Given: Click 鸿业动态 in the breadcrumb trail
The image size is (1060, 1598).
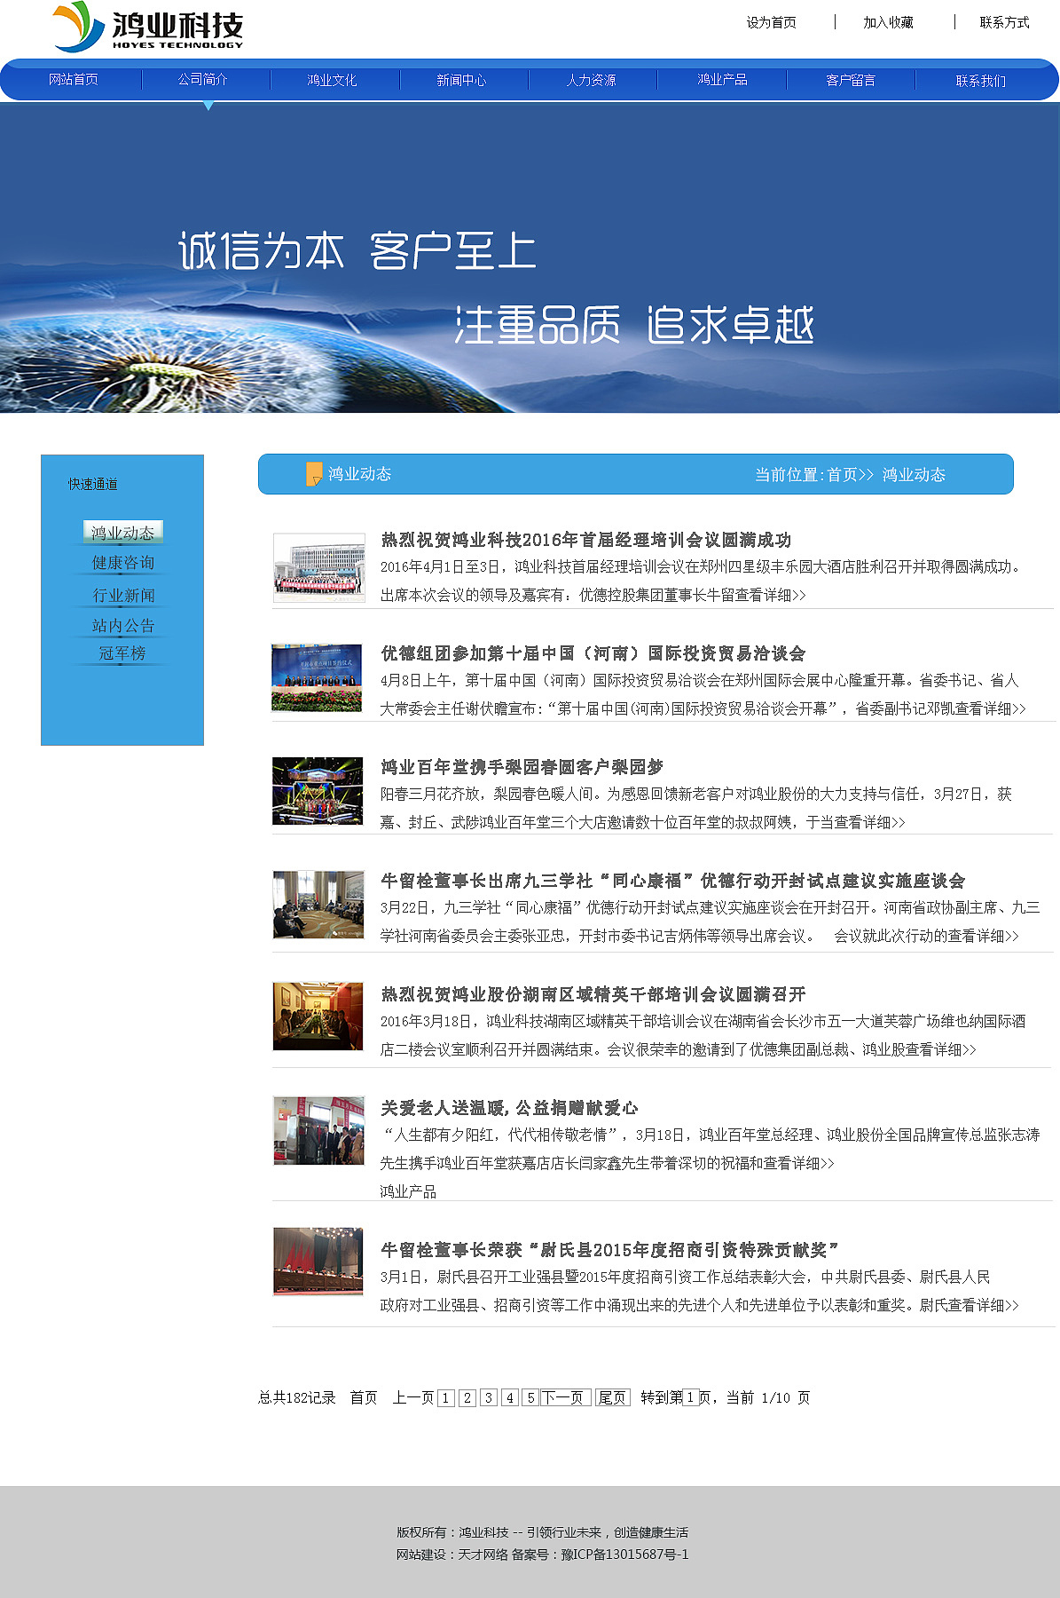Looking at the screenshot, I should pos(914,475).
